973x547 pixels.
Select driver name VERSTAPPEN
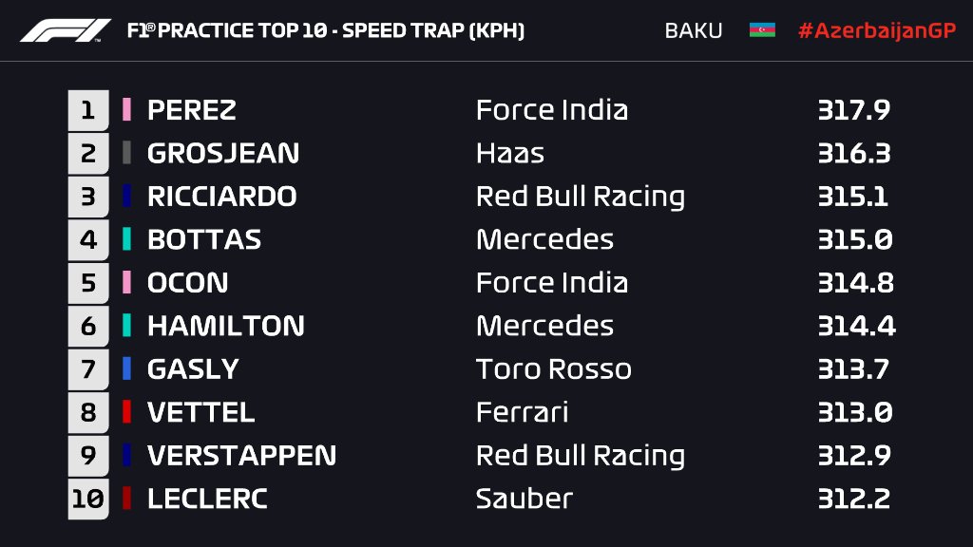pos(241,456)
